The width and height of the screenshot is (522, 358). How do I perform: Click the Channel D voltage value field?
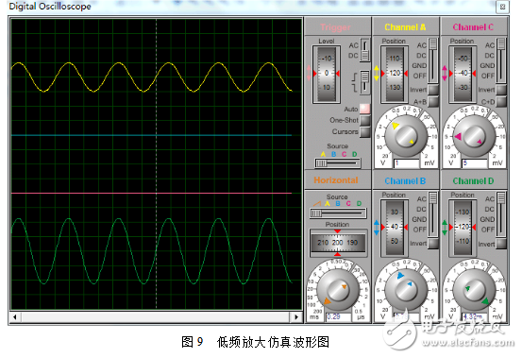pos(475,316)
